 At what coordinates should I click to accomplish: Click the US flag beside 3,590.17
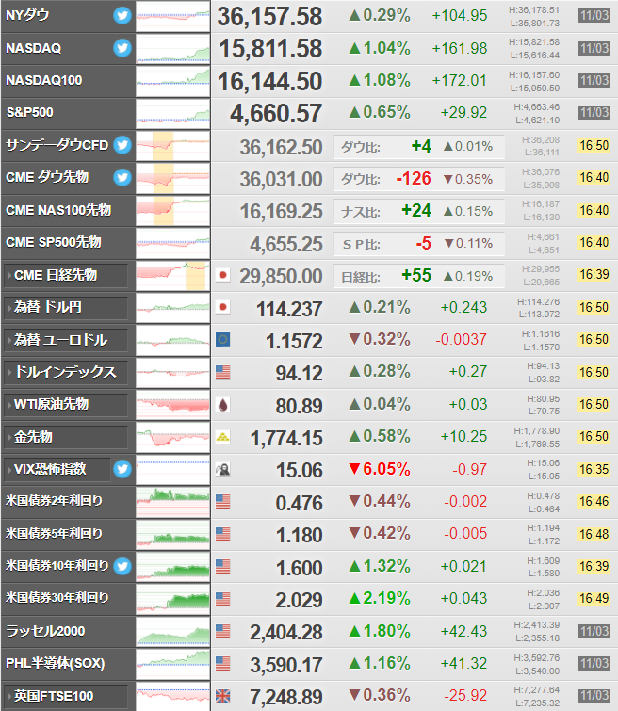pos(222,663)
